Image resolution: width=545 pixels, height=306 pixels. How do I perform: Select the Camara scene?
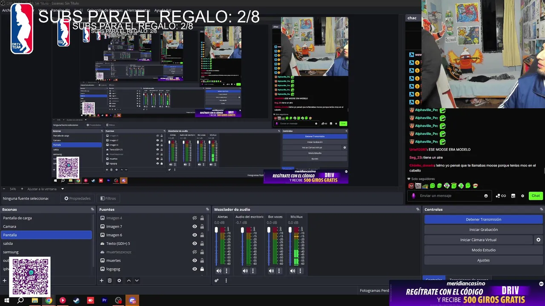coord(46,227)
